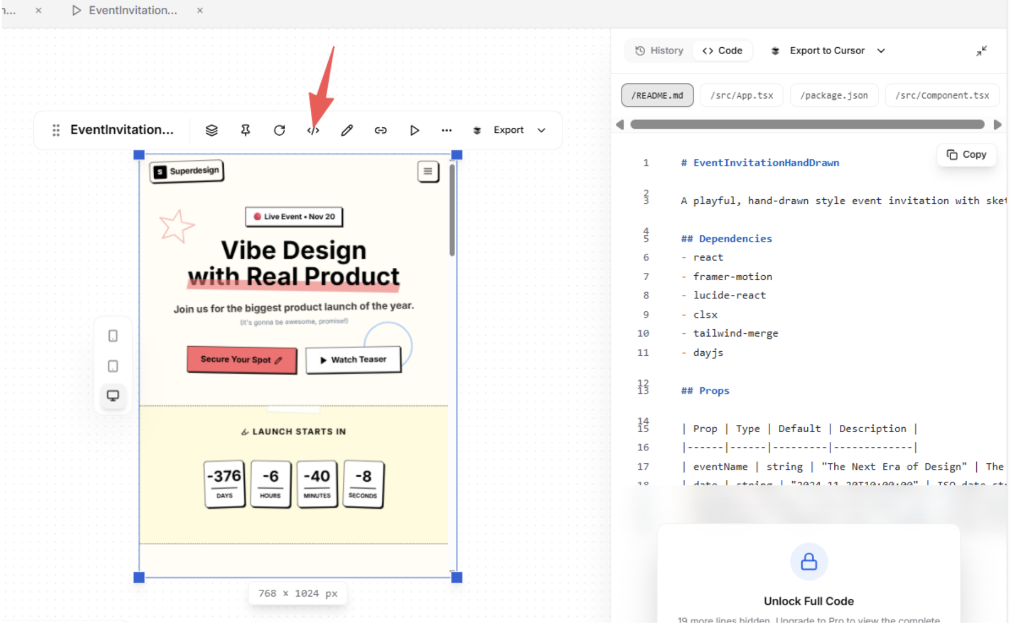The width and height of the screenshot is (1010, 627).
Task: Click the -6 HOURS countdown card
Action: tap(270, 484)
